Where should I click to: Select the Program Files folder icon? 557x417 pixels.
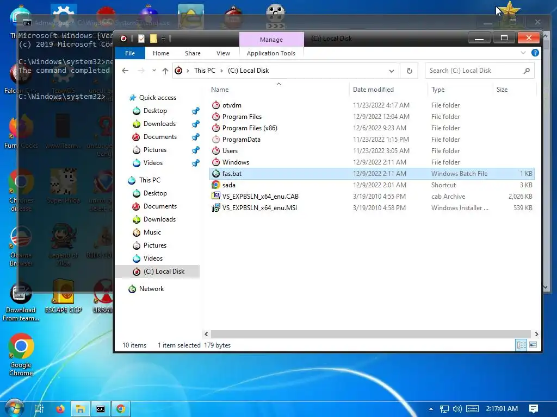[x=215, y=116]
